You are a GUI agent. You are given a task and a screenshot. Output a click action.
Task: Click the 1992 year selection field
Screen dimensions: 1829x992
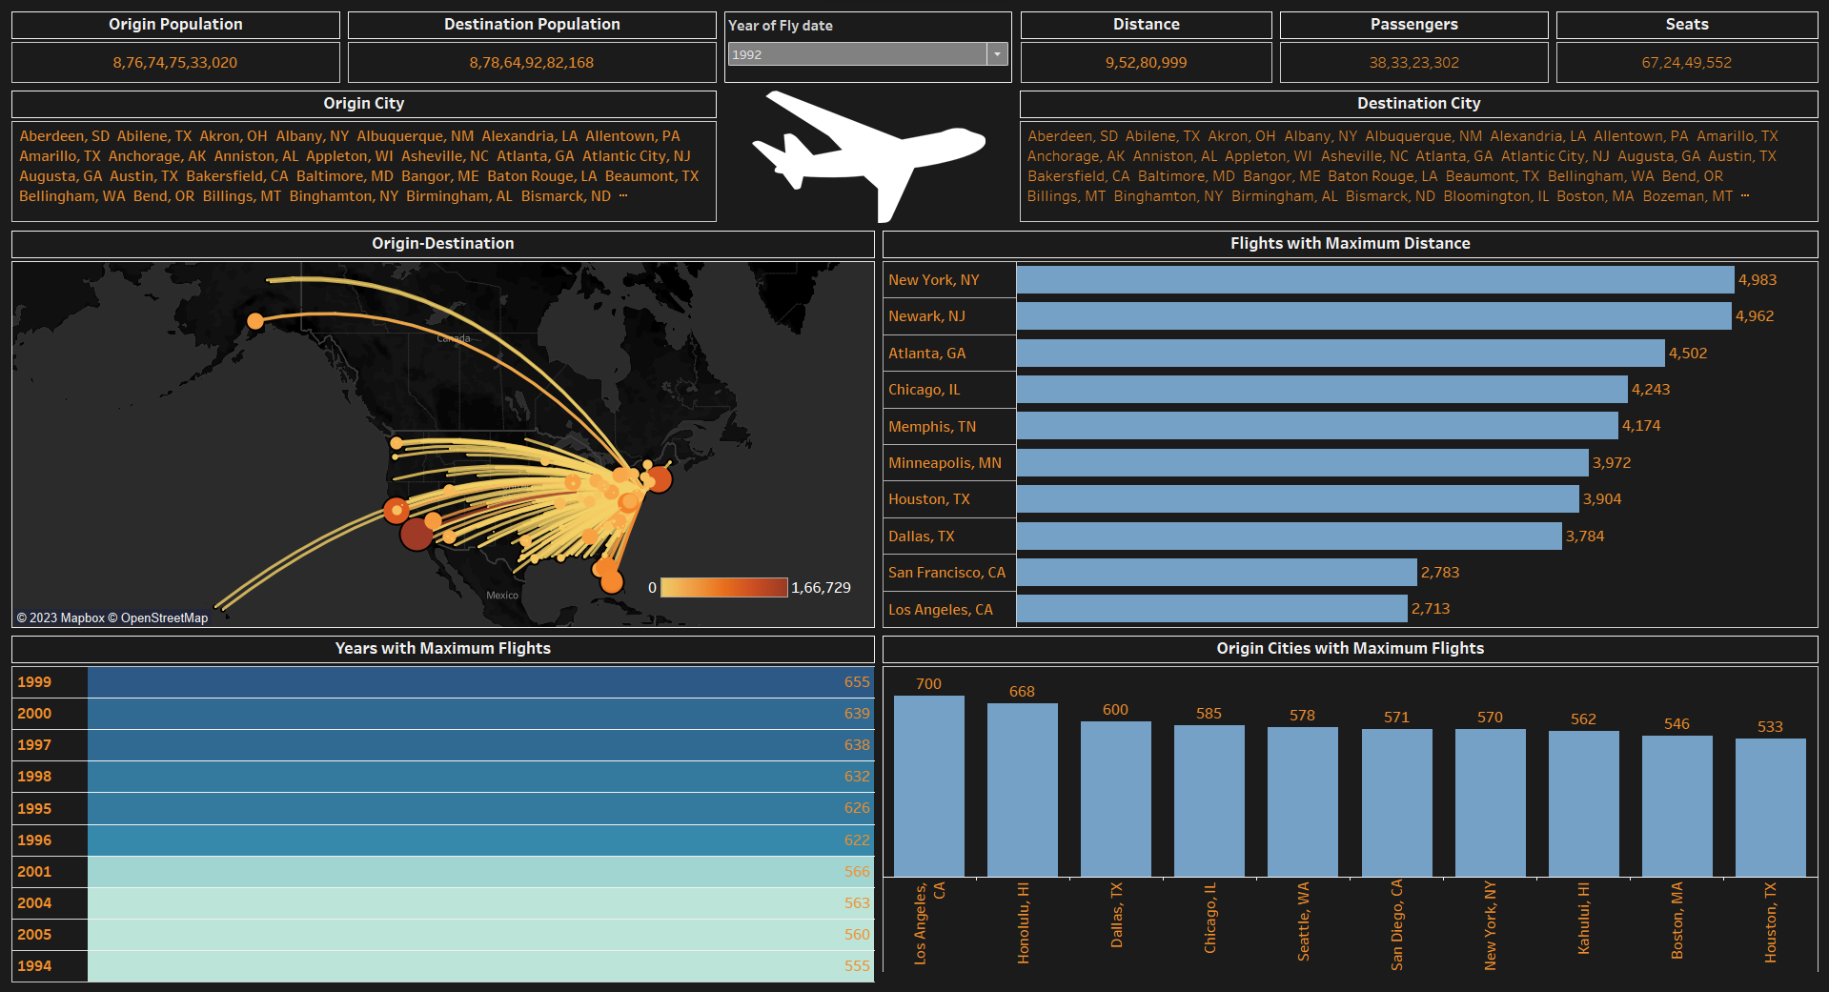856,54
